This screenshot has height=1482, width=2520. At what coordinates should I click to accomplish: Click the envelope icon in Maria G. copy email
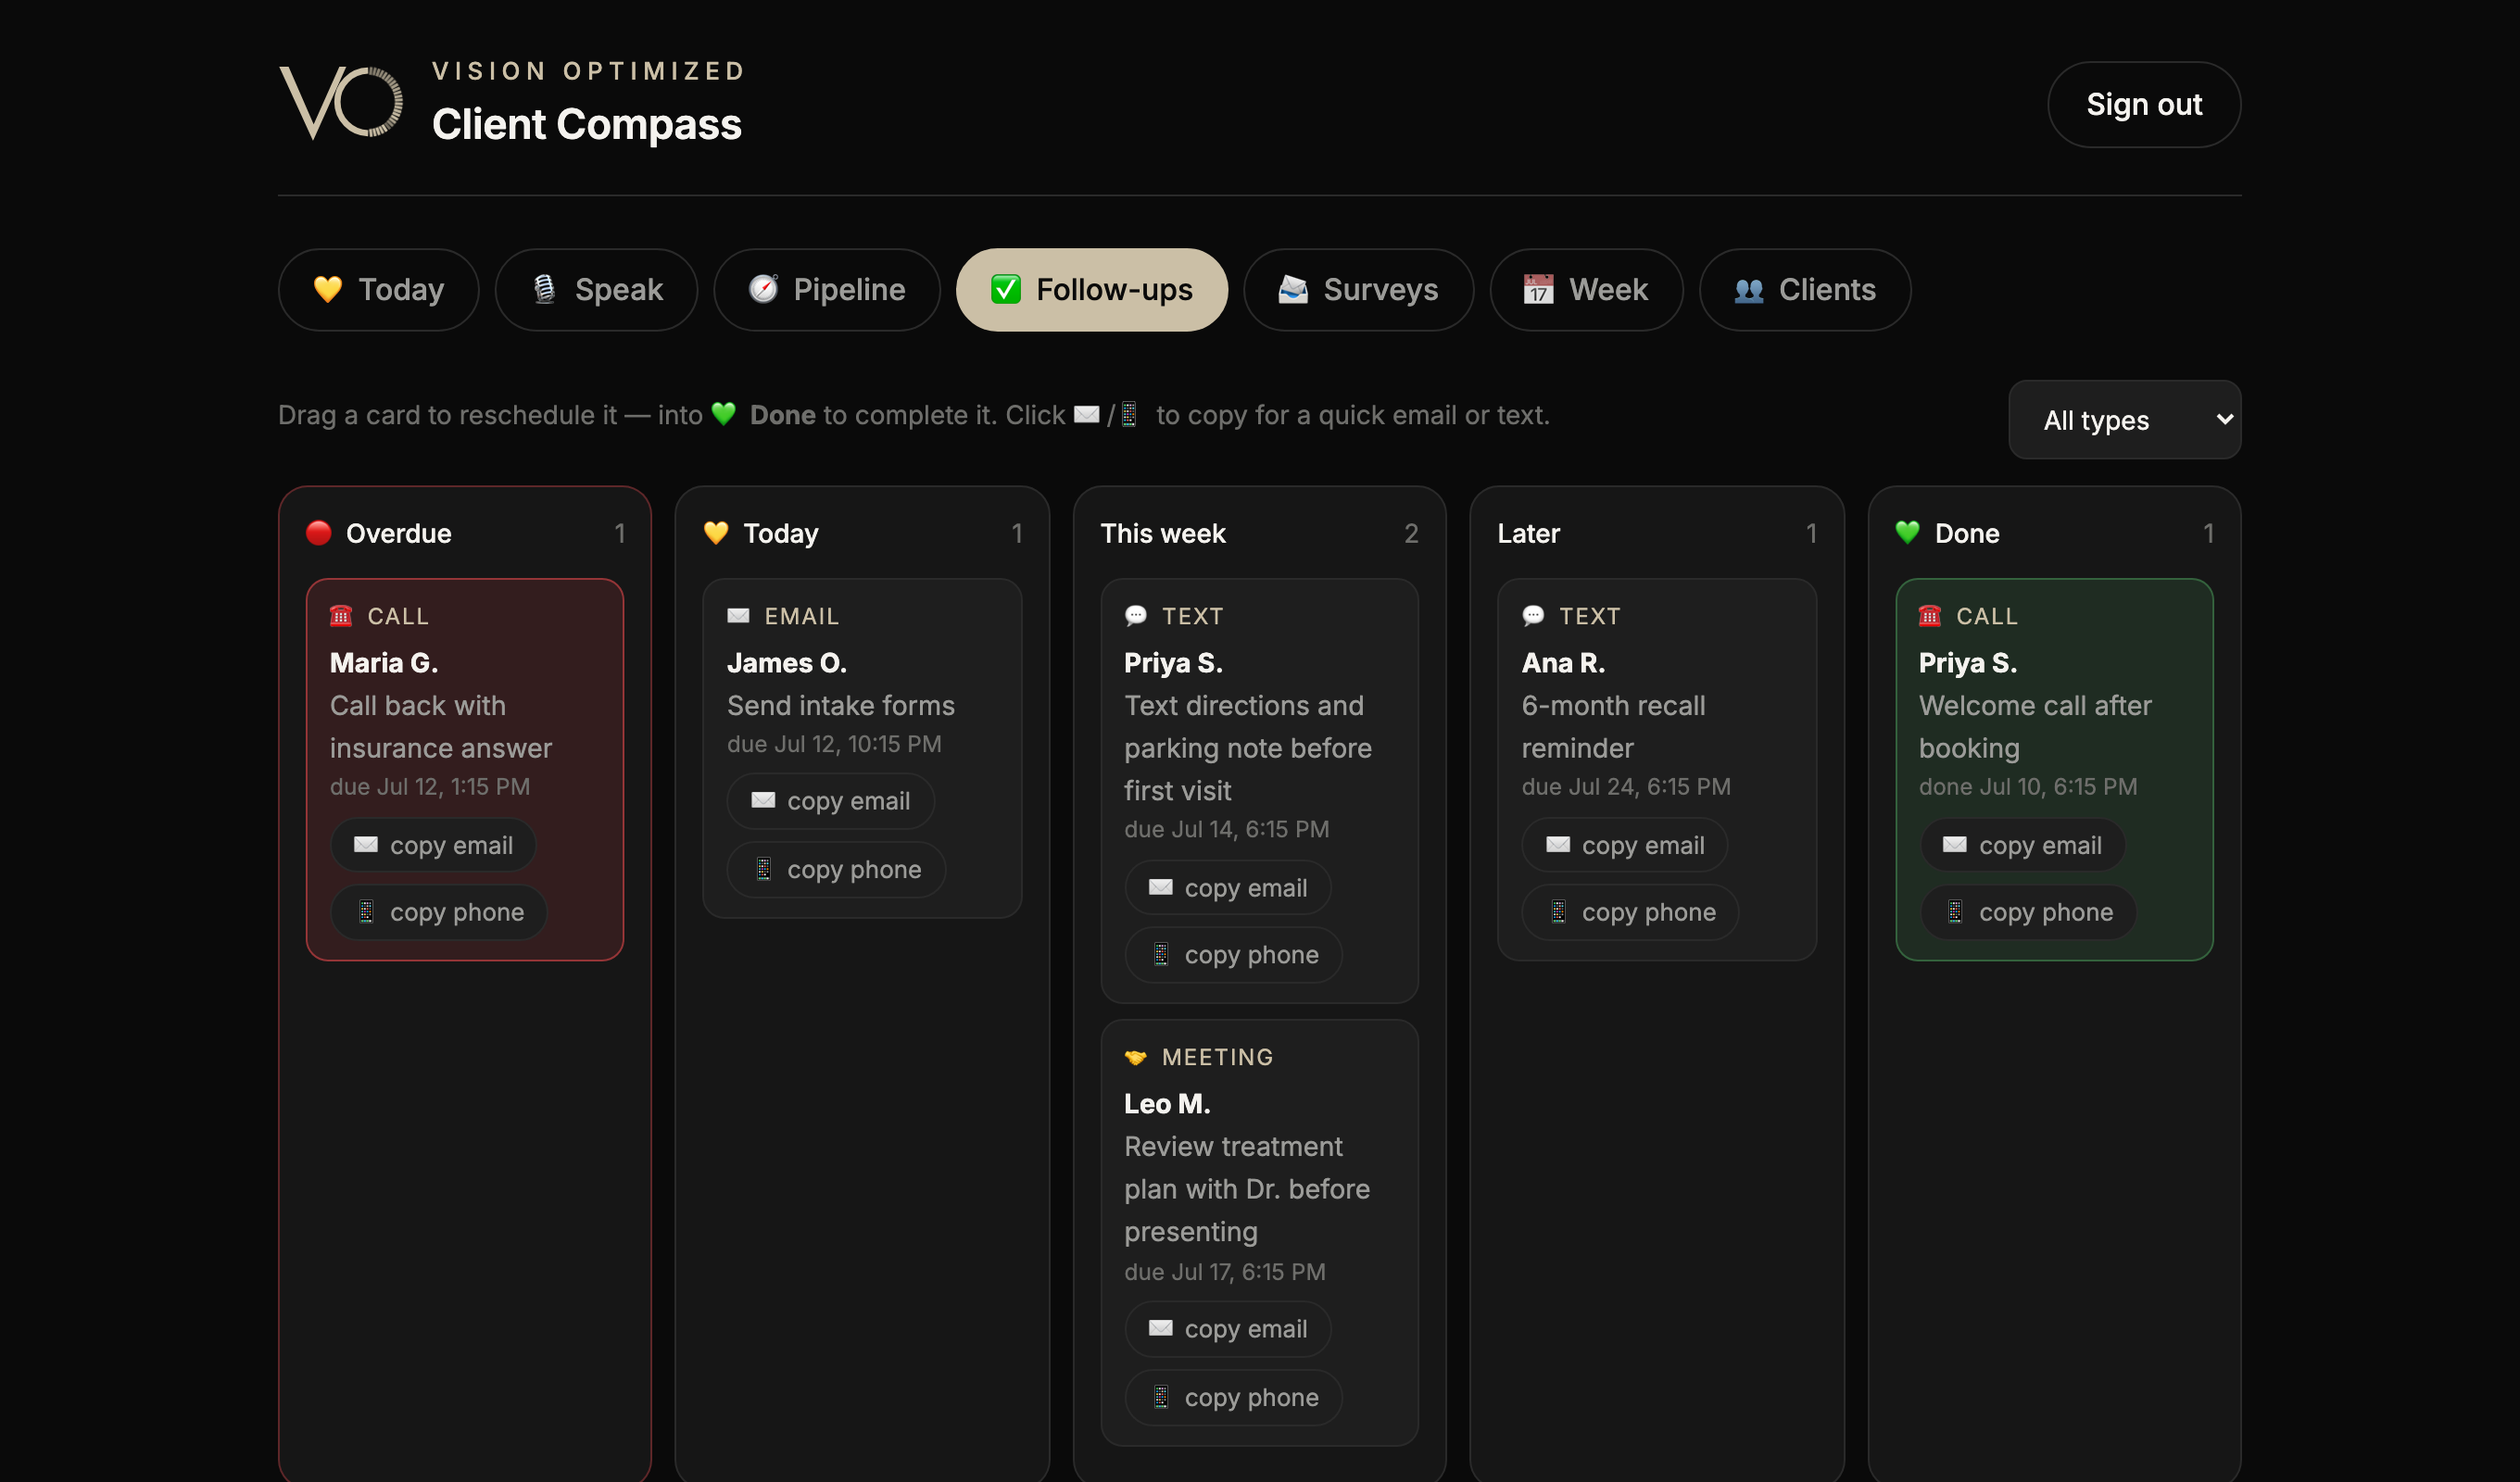365,844
